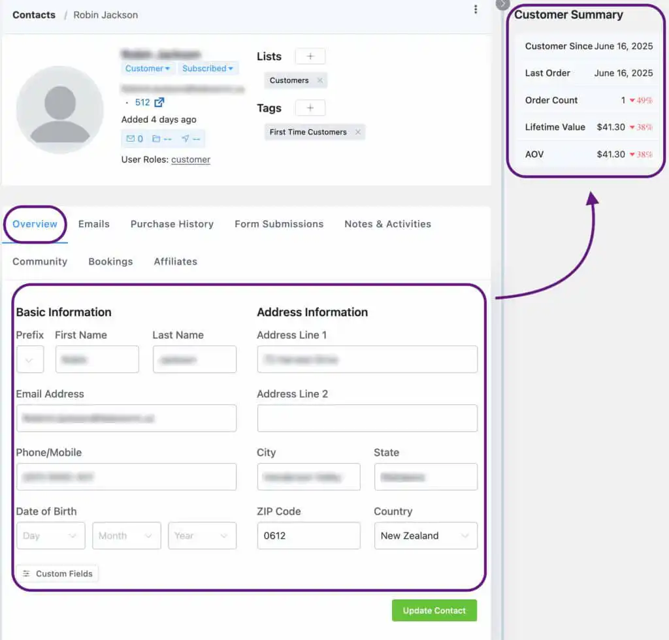
Task: Open the three-dot contact options menu
Action: point(476,9)
